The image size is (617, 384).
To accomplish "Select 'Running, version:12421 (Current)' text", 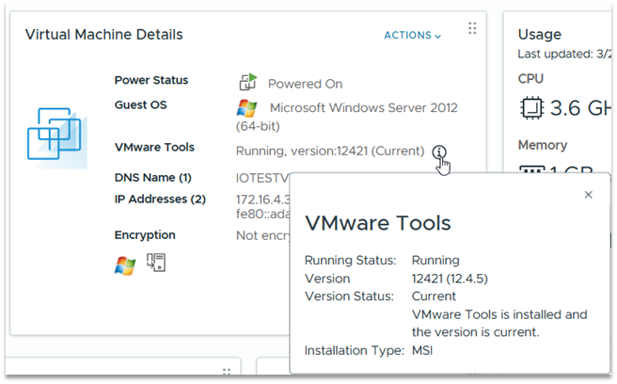I will click(330, 151).
